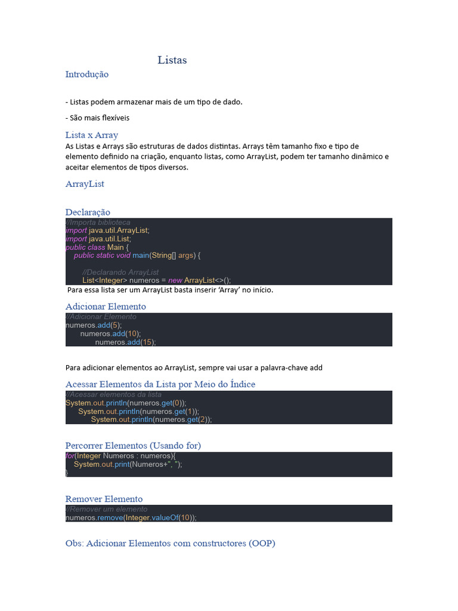
Task: Click the sentence about the "palavra-chave add"
Action: pyautogui.click(x=194, y=368)
